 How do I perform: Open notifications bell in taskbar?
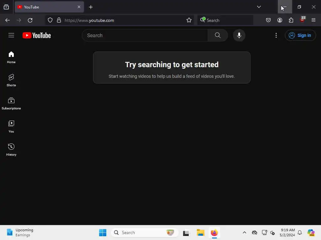pos(300,232)
